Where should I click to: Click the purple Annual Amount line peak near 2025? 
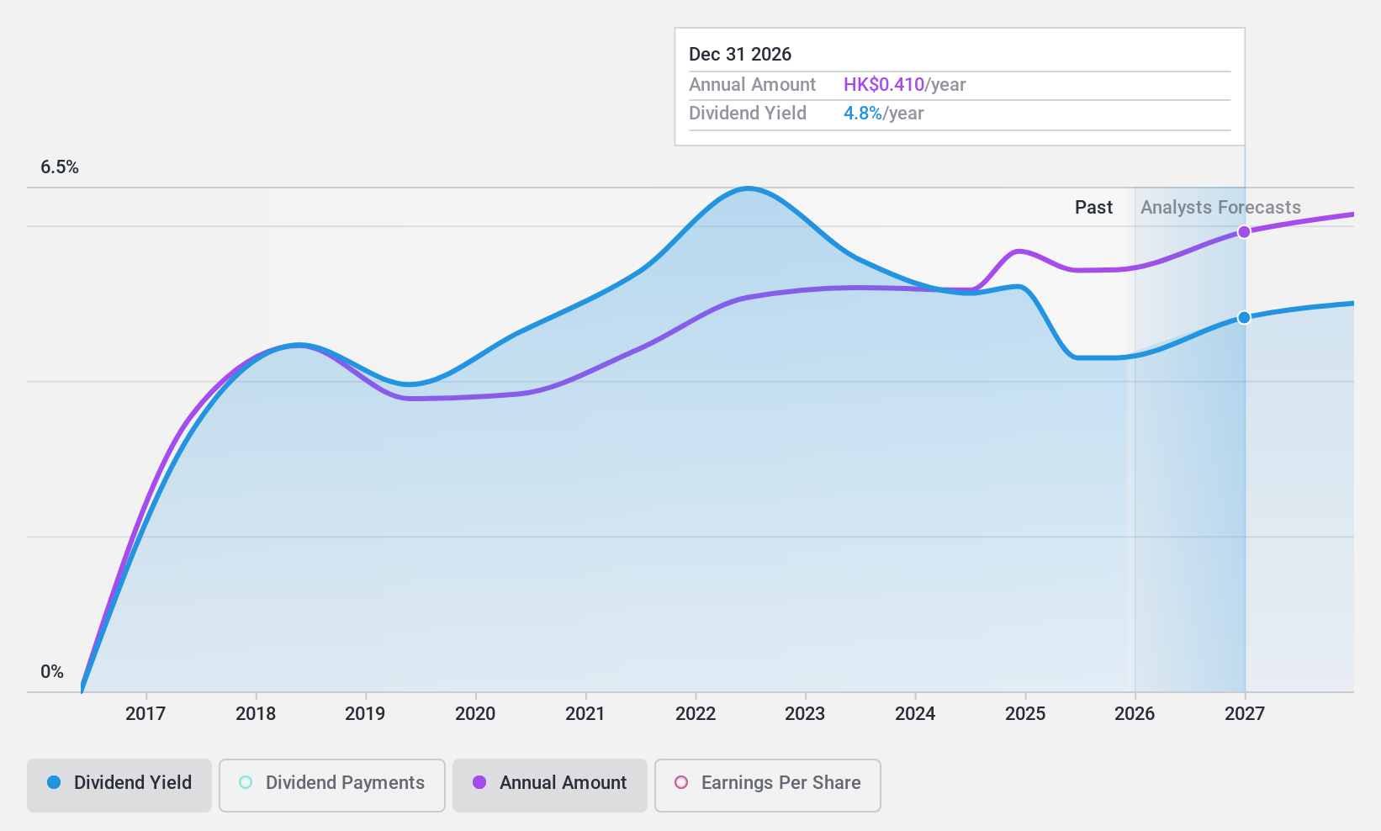pos(1019,251)
